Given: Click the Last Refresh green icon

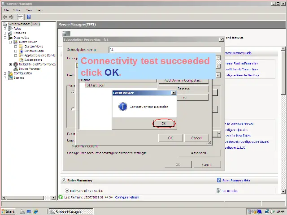Looking at the screenshot, I should click(61, 197).
